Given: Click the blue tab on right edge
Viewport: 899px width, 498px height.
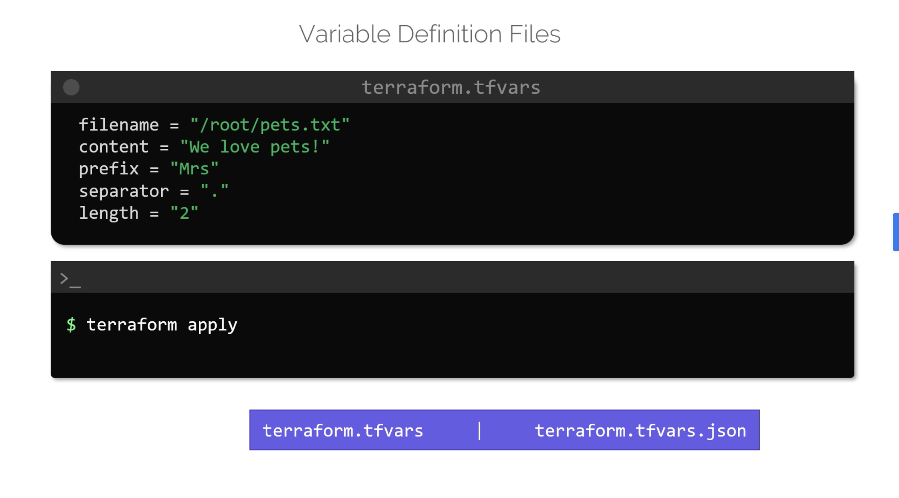Looking at the screenshot, I should click(x=896, y=232).
